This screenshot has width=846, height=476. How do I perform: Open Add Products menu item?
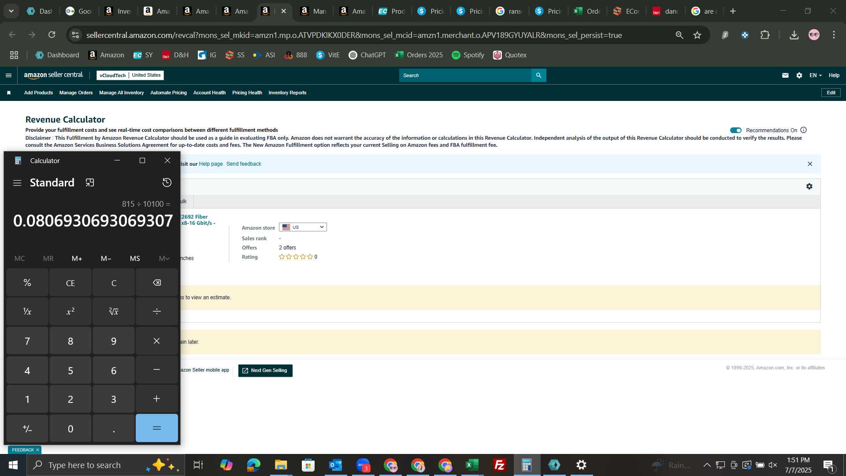(x=38, y=93)
